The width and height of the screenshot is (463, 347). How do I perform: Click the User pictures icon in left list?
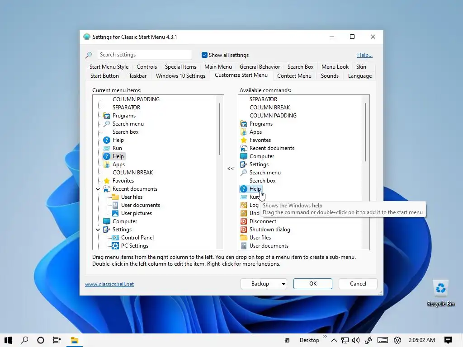tap(115, 213)
